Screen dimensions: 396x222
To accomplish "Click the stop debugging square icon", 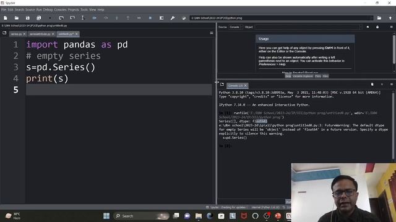I will (150, 18).
